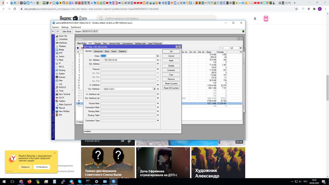The width and height of the screenshot is (329, 185).
Task: Open the pink Zen profile avatar
Action: tap(266, 18)
